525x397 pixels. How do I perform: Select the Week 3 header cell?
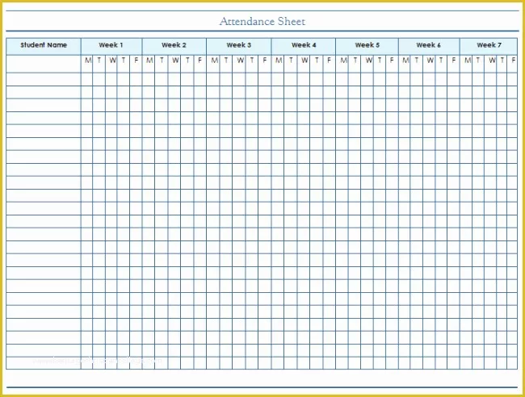[239, 47]
